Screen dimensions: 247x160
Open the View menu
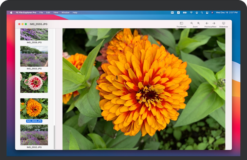56,13
